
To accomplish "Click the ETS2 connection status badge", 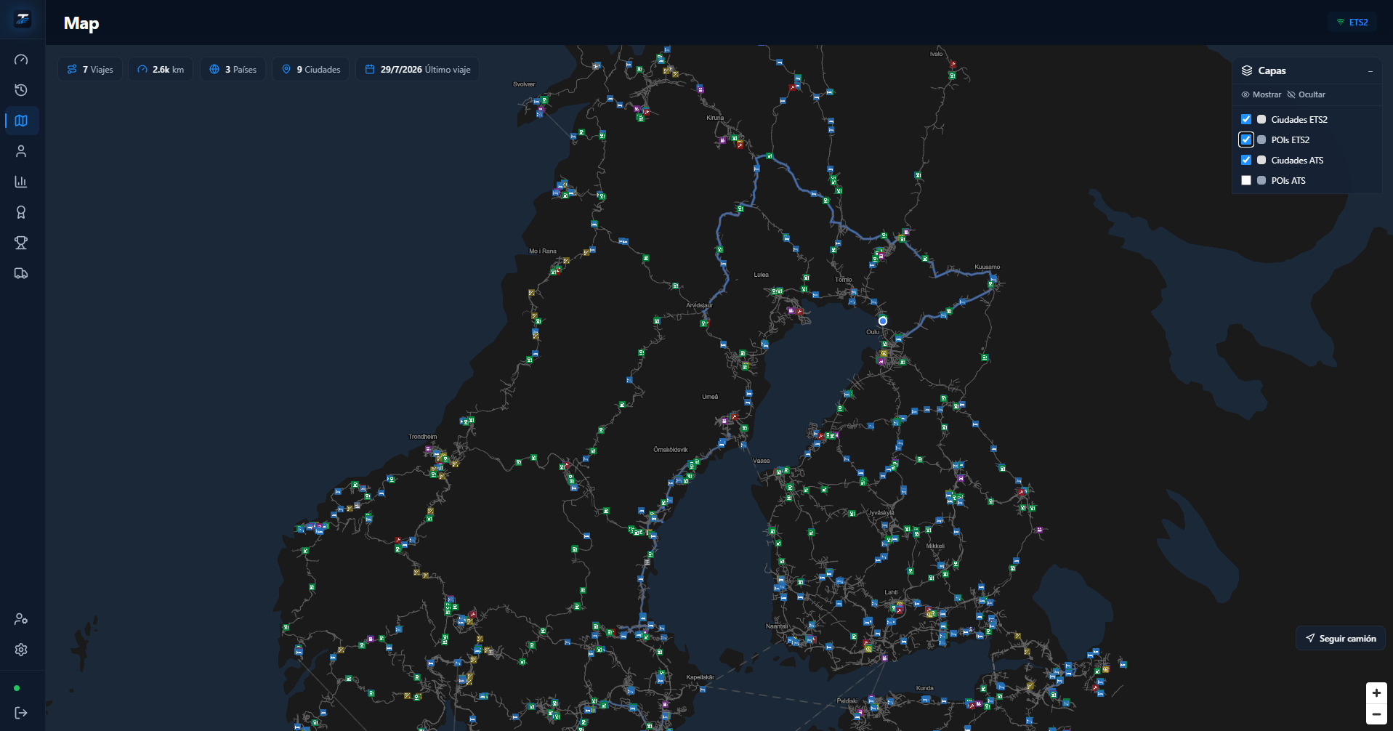I will coord(1352,23).
